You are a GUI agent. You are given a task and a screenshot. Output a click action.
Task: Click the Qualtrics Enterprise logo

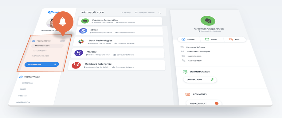coord(76,65)
